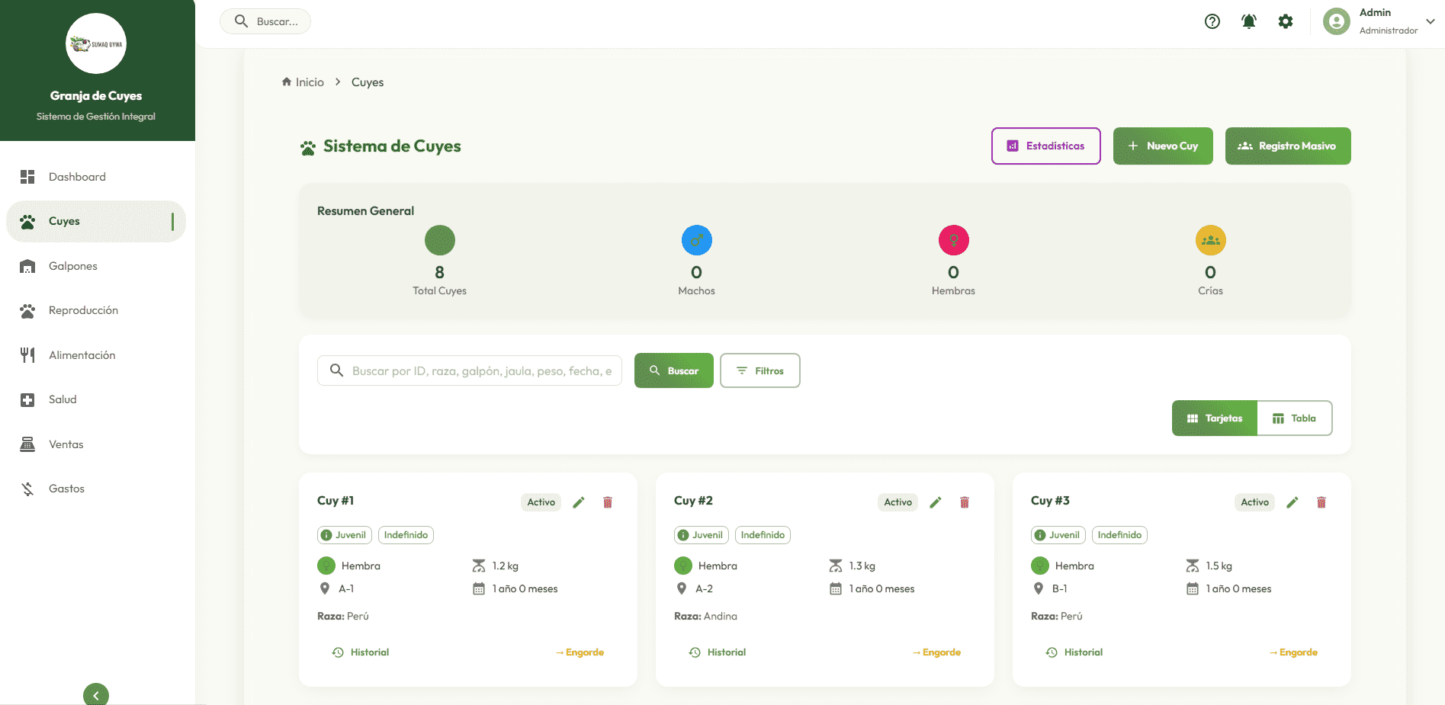Click the Granja de Cuyes logo

click(96, 43)
